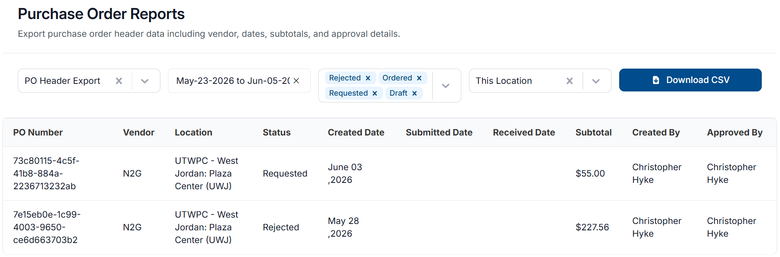Remove the Requested status tag
The height and width of the screenshot is (257, 780).
(x=375, y=93)
